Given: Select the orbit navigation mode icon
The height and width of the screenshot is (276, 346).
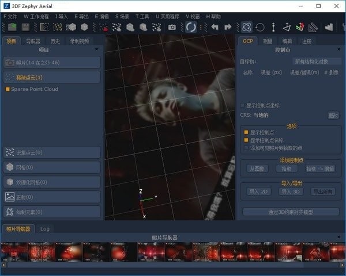Looking at the screenshot, I should coord(246,27).
